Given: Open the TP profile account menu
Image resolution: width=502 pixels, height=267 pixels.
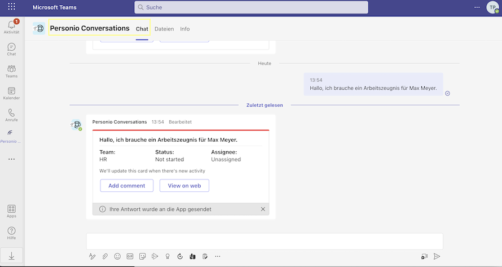Looking at the screenshot, I should tap(492, 7).
